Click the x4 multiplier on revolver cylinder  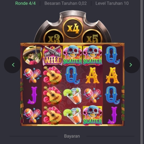73,28
